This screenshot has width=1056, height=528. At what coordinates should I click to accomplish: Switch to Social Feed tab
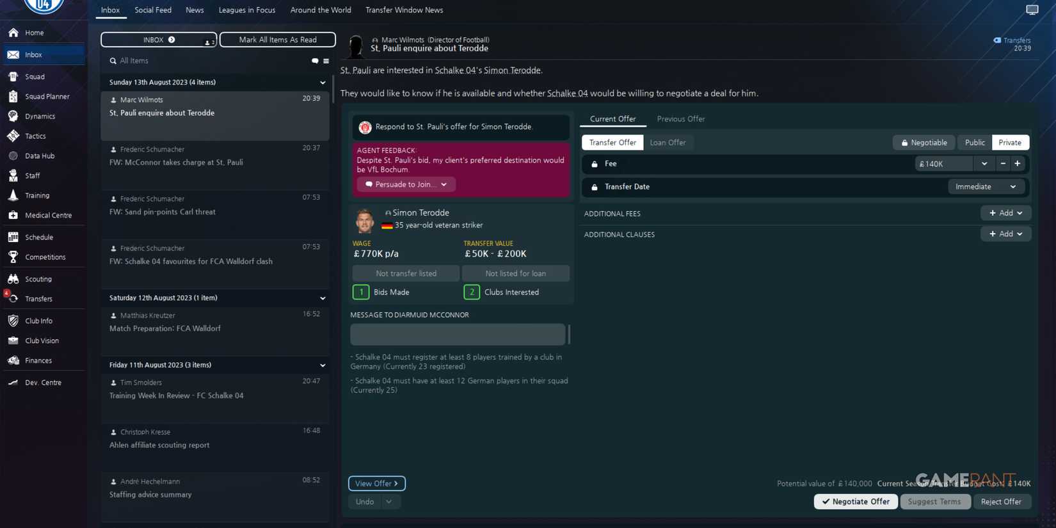point(153,10)
